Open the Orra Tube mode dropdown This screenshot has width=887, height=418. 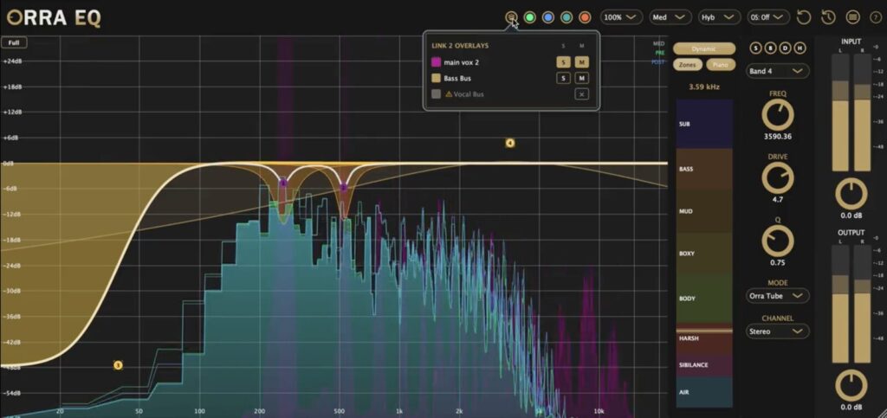point(777,296)
